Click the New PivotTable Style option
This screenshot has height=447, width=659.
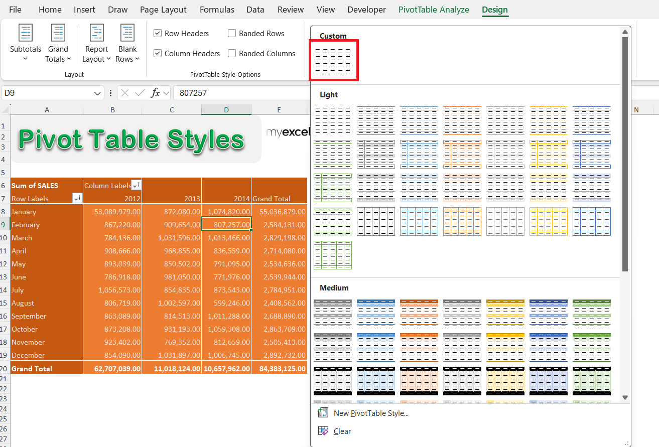[x=371, y=413]
